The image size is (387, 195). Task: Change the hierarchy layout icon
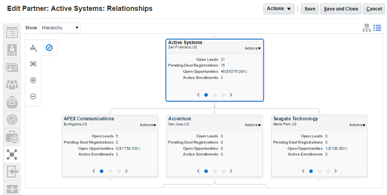(33, 48)
